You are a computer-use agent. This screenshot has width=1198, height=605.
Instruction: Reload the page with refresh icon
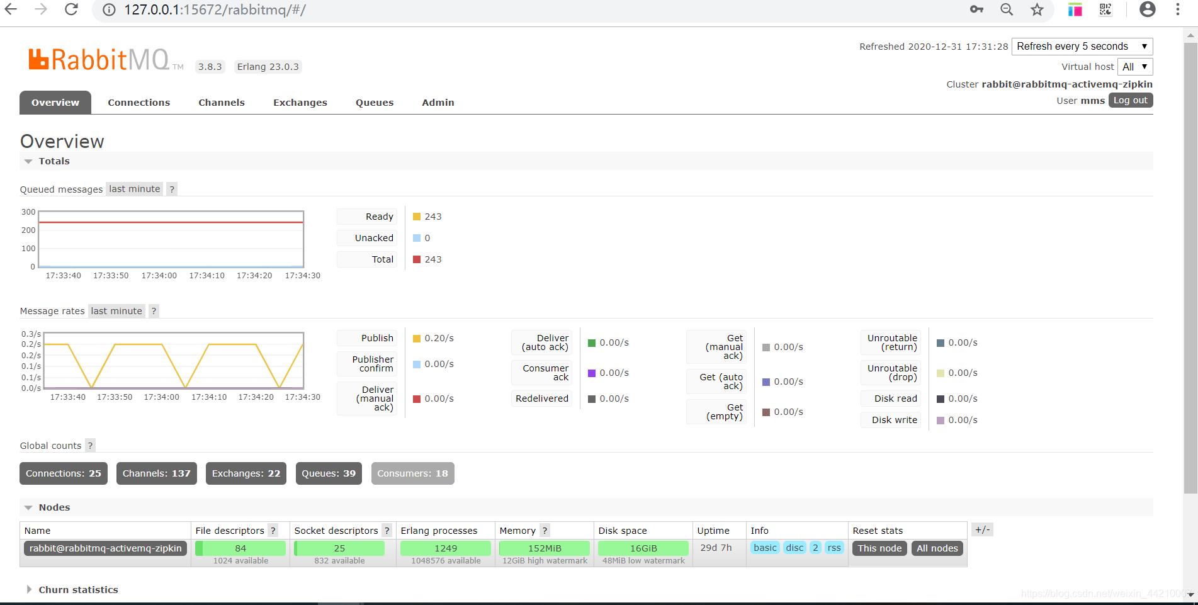[x=71, y=9]
